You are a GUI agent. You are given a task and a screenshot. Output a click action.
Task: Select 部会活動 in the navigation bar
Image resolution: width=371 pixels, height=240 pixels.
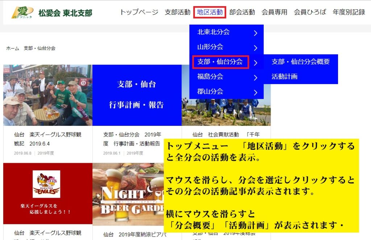242,12
